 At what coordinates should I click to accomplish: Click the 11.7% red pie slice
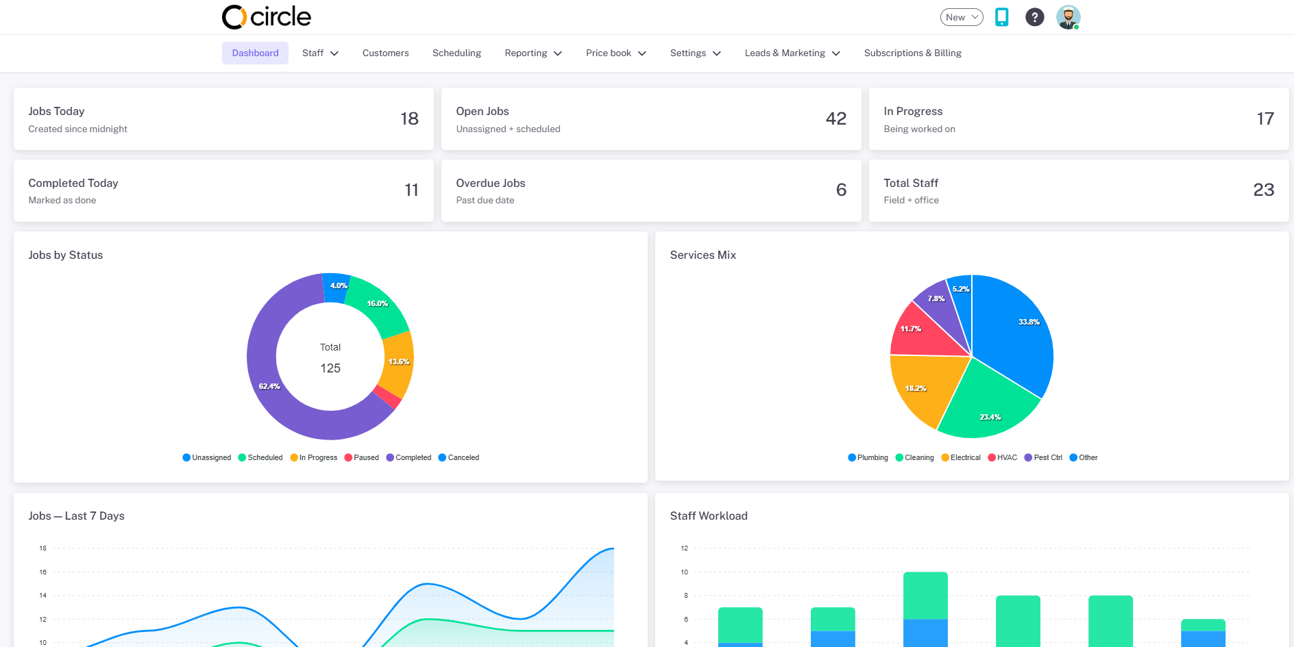pos(923,333)
